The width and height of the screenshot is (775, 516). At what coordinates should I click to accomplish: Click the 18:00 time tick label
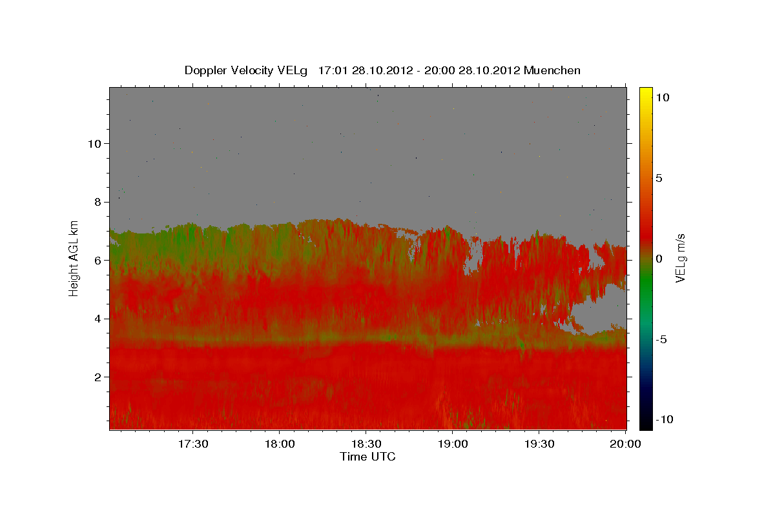[280, 444]
